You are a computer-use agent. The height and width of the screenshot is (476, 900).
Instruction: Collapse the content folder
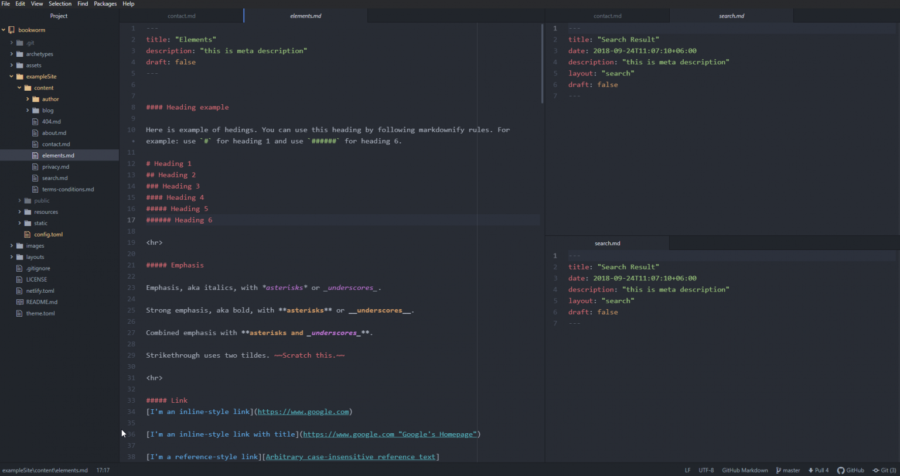18,87
